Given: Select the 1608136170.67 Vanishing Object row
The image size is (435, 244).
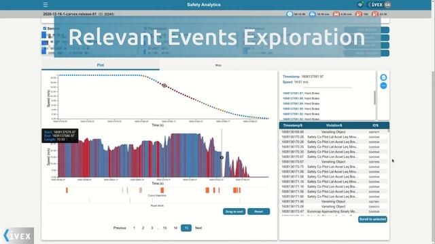Looking at the screenshot, I should point(333,162).
